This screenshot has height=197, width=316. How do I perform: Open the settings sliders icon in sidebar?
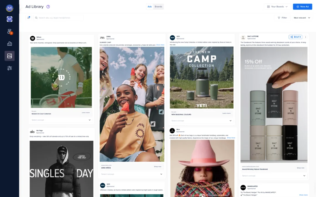(9, 68)
